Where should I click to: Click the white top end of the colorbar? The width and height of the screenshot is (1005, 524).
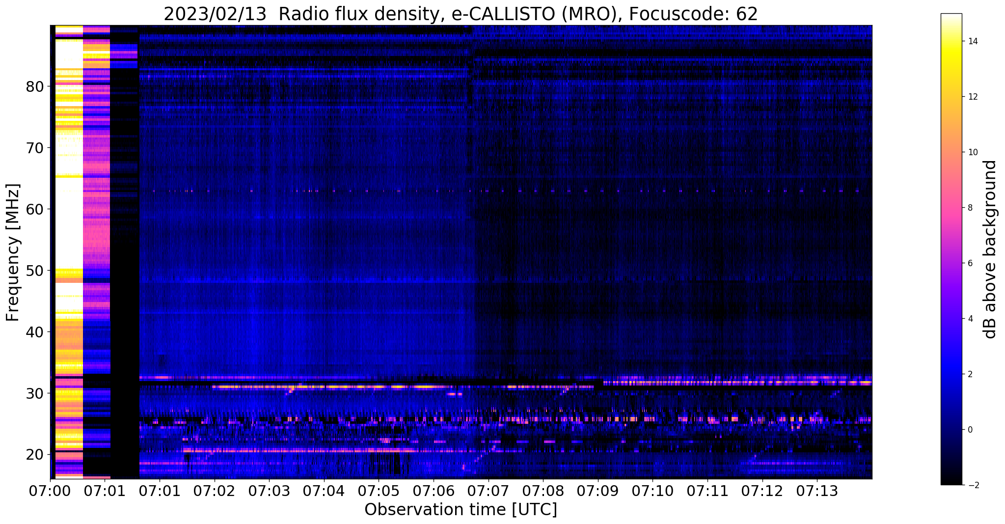(x=951, y=19)
